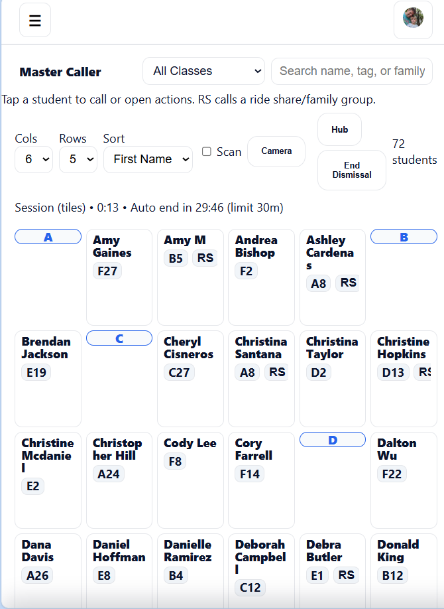Image resolution: width=444 pixels, height=609 pixels.
Task: Click the user profile avatar
Action: pyautogui.click(x=413, y=18)
